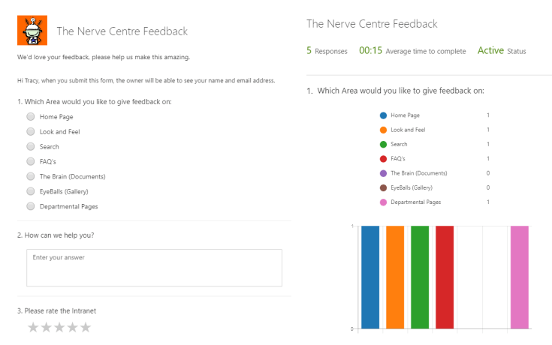Image resolution: width=552 pixels, height=345 pixels.
Task: Click the blue Home Page bar in chart
Action: tap(370, 277)
